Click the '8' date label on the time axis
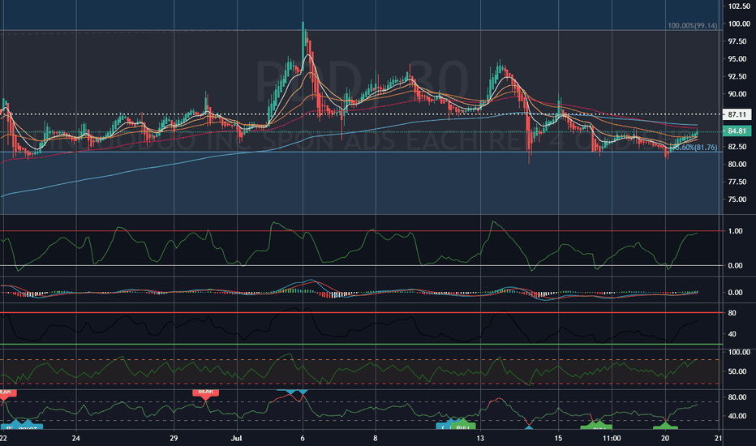756x446 pixels. [375, 438]
